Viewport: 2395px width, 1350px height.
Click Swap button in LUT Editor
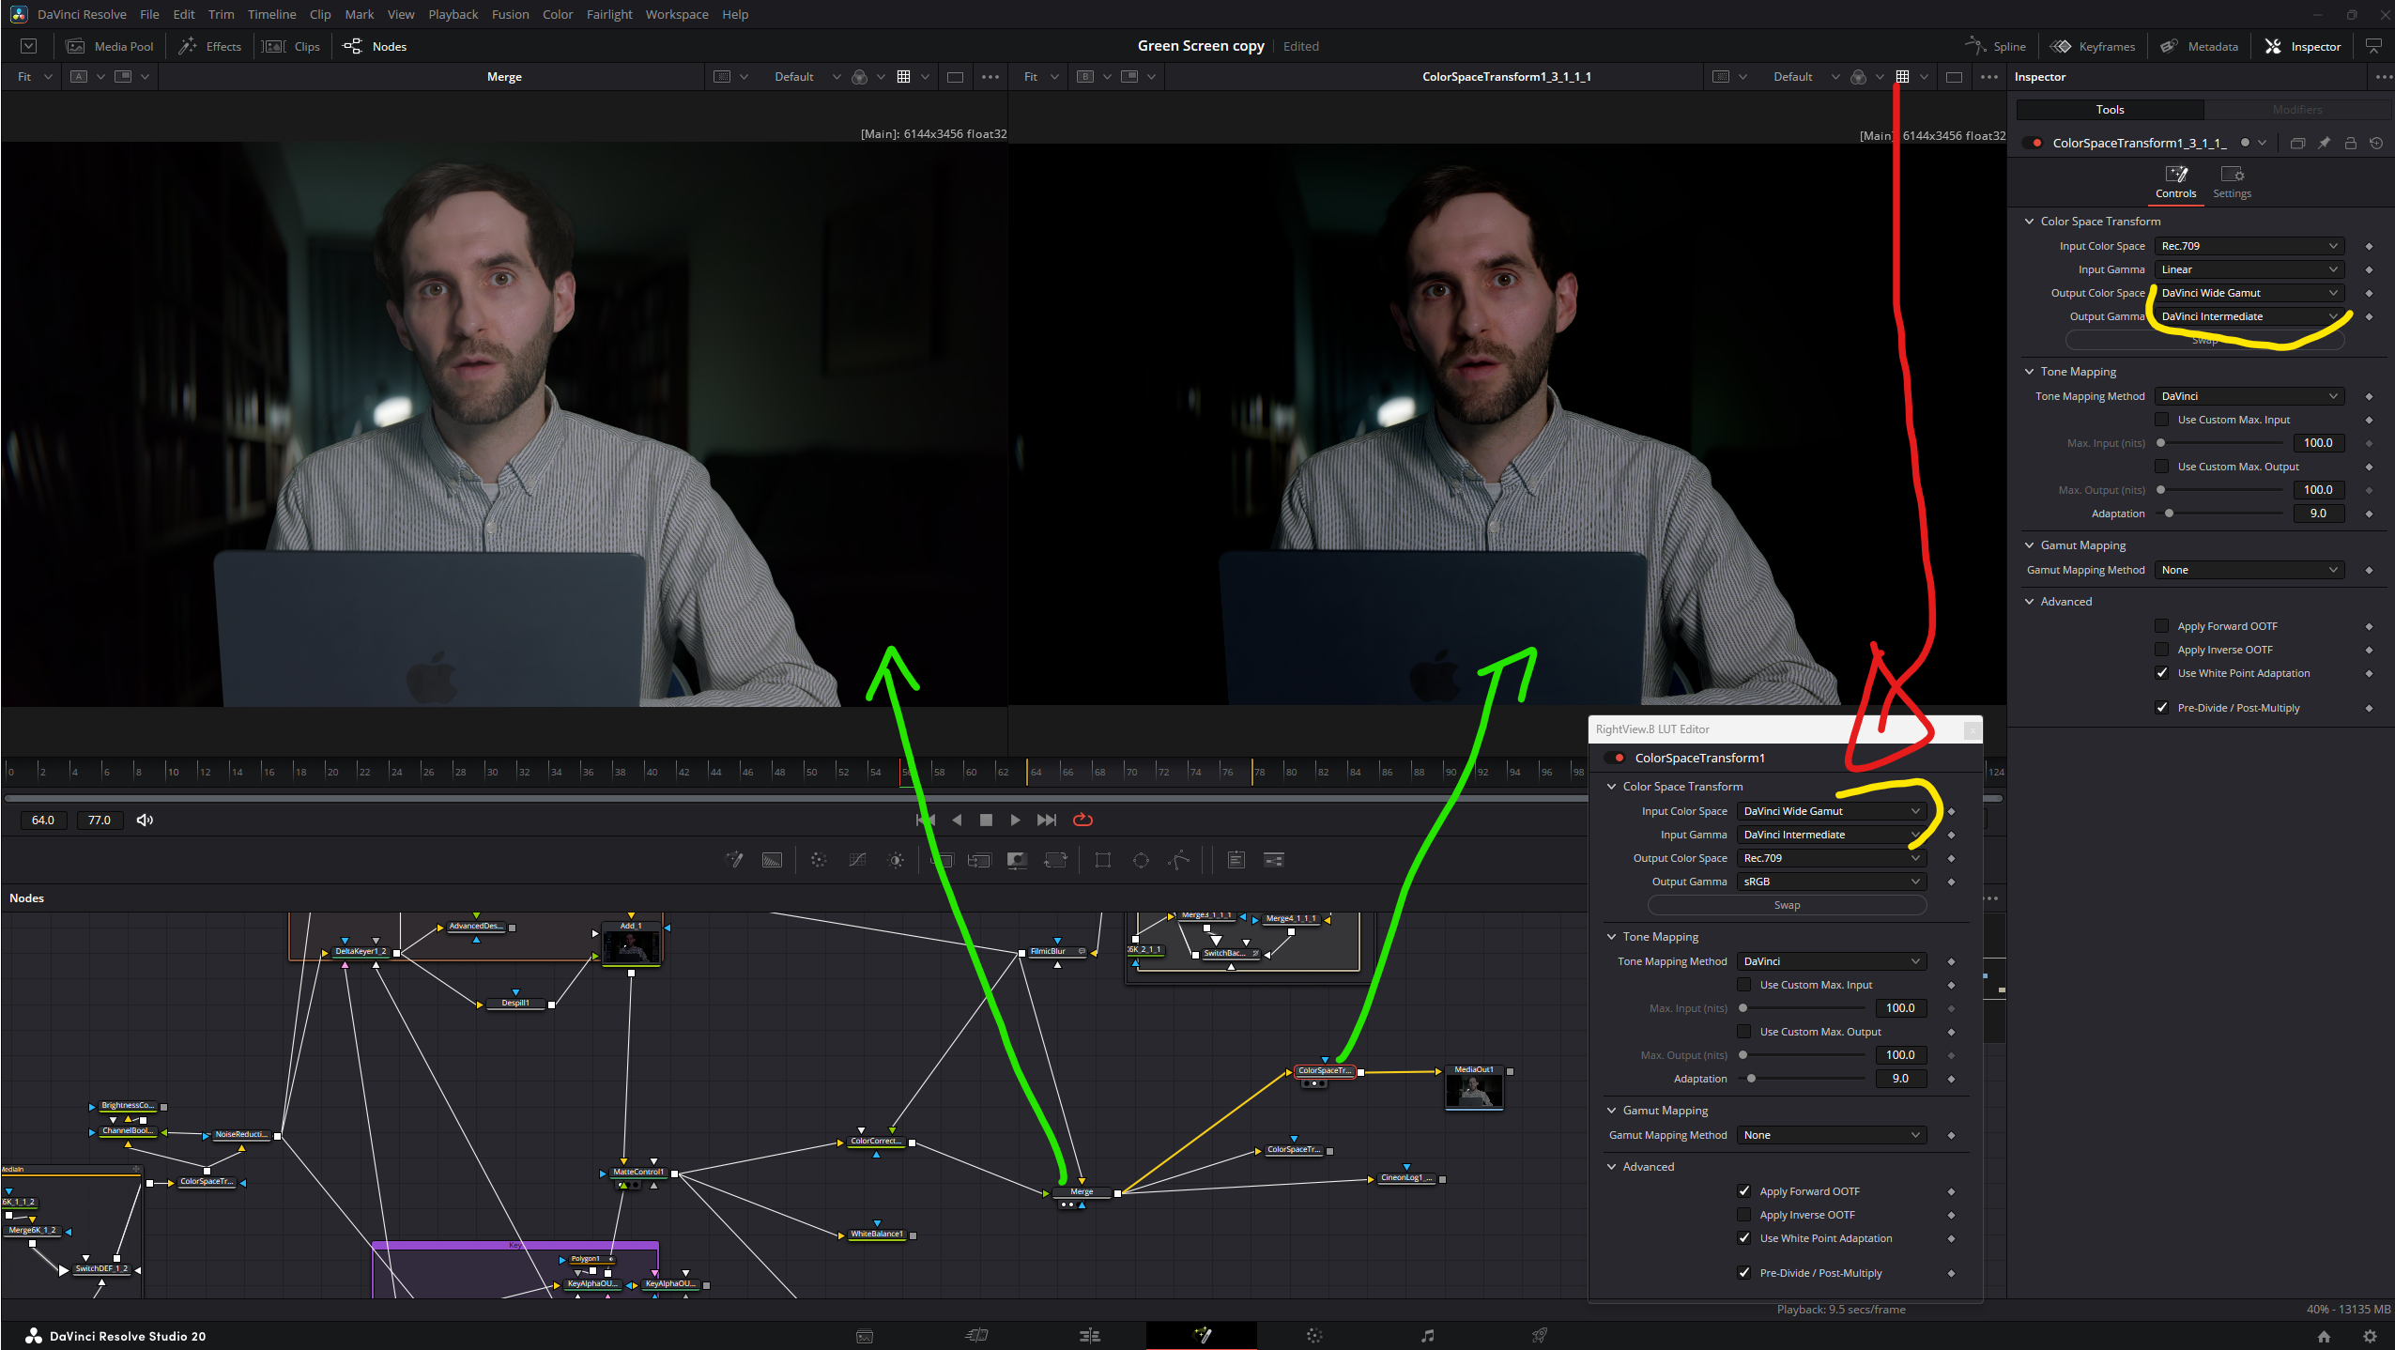click(x=1787, y=905)
